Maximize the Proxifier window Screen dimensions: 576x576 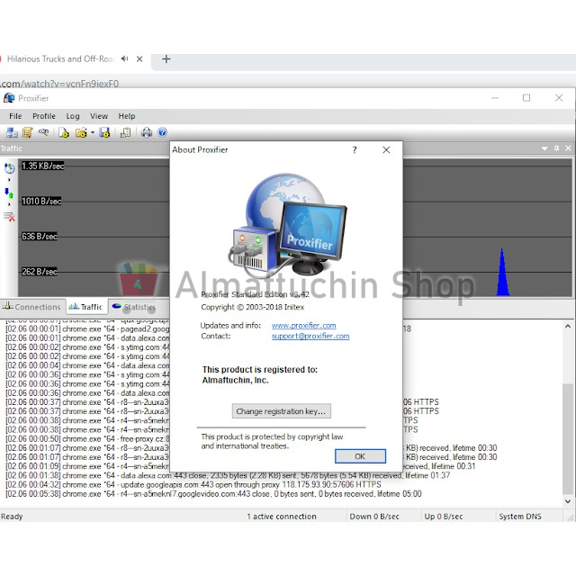coord(526,98)
